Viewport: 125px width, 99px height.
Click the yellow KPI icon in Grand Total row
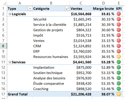pos(119,94)
